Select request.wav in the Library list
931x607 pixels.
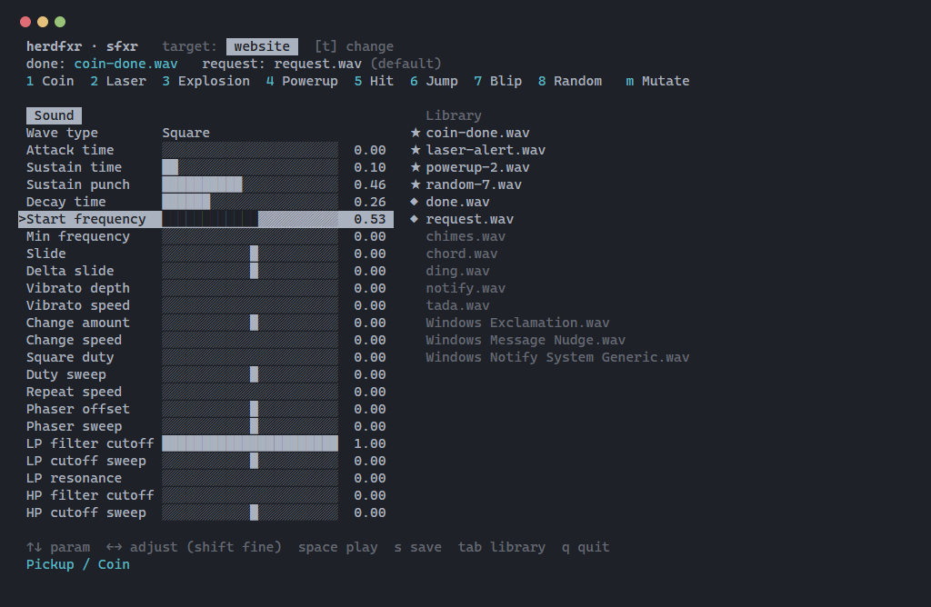click(x=470, y=219)
